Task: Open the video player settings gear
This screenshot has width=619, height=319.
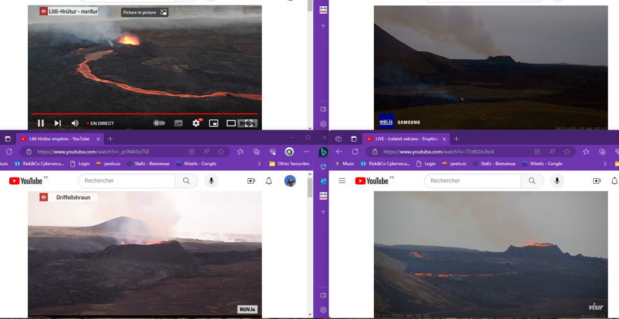Action: 196,123
